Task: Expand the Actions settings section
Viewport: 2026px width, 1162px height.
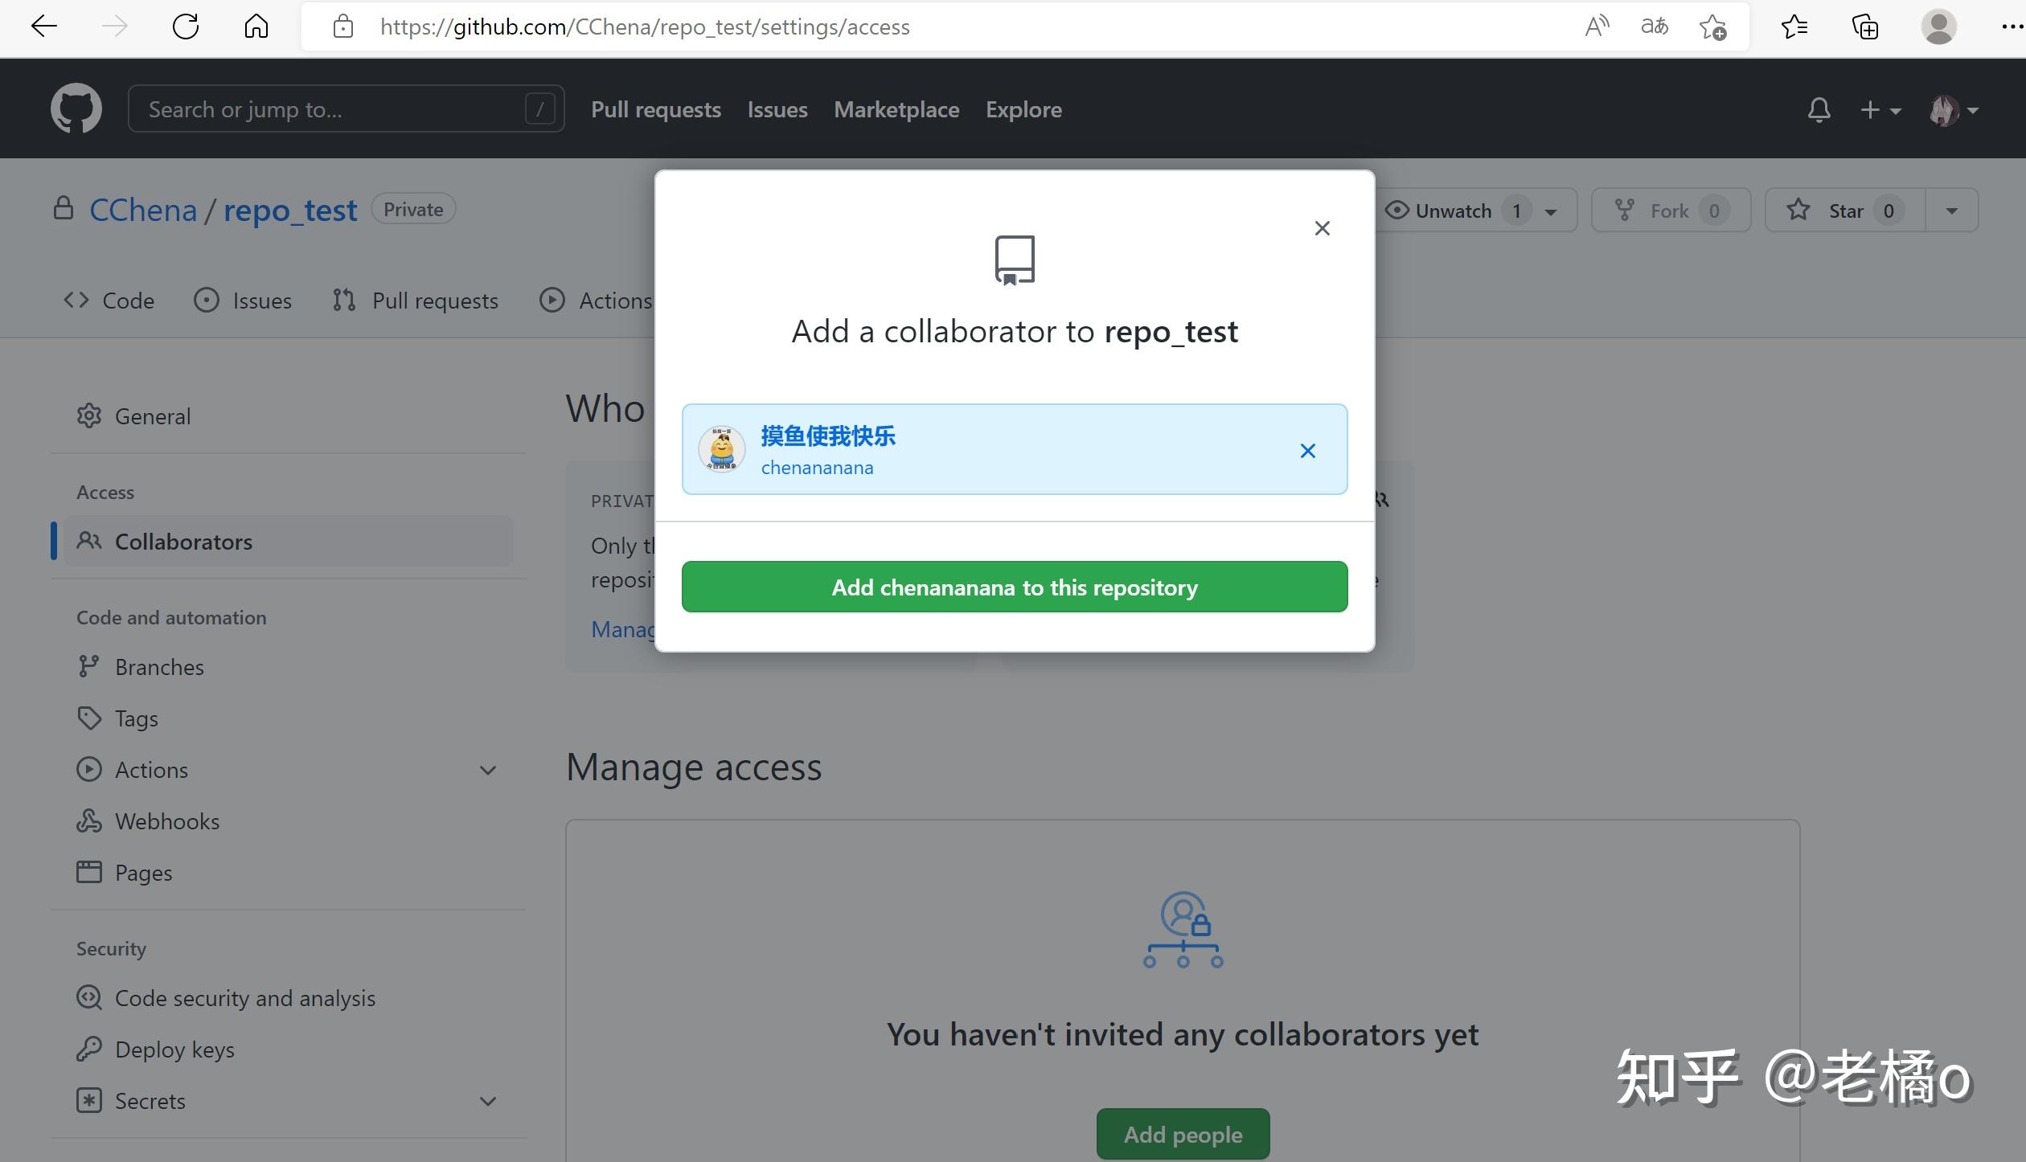Action: [x=487, y=770]
